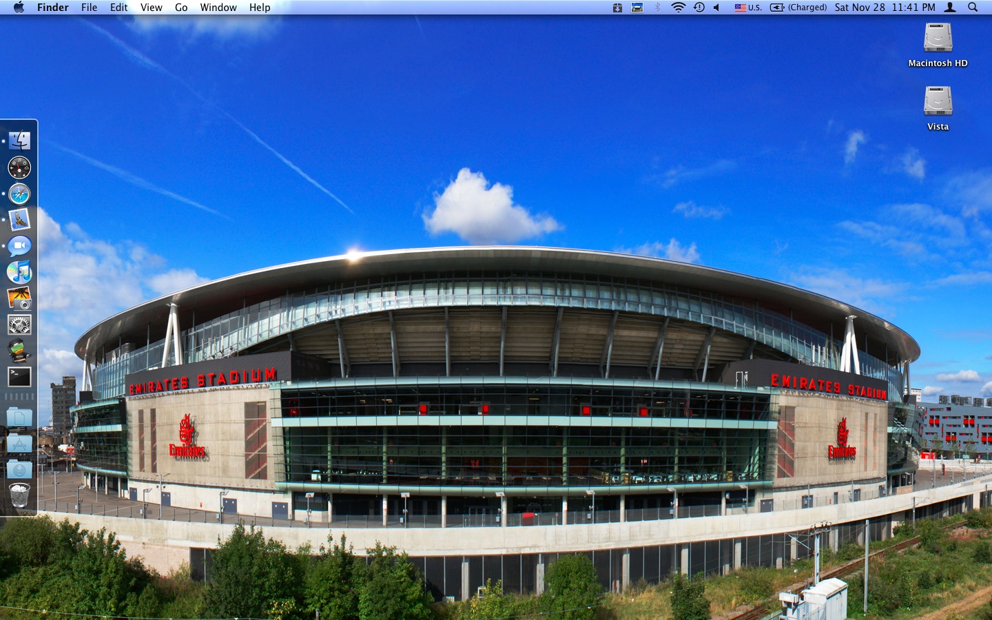This screenshot has height=620, width=992.
Task: Open iTunes from the dock
Action: tap(19, 272)
